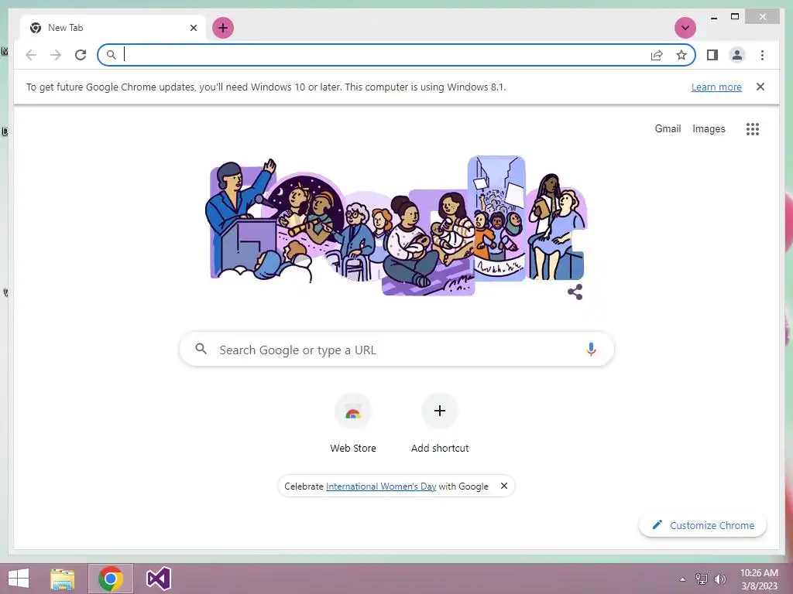
Task: Focus the Chrome address bar
Action: [x=396, y=55]
